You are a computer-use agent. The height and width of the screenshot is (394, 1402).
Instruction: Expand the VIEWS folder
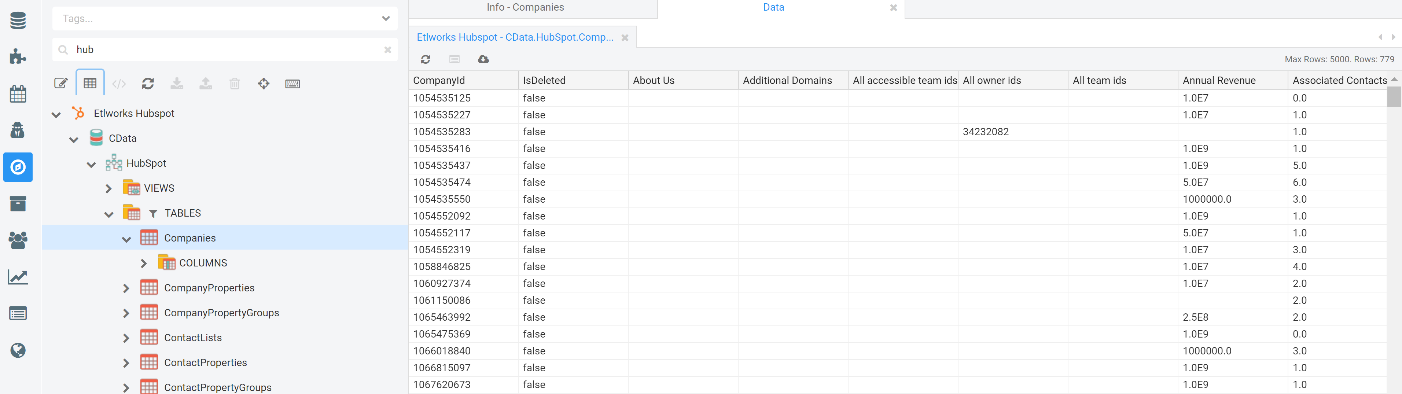pyautogui.click(x=109, y=188)
